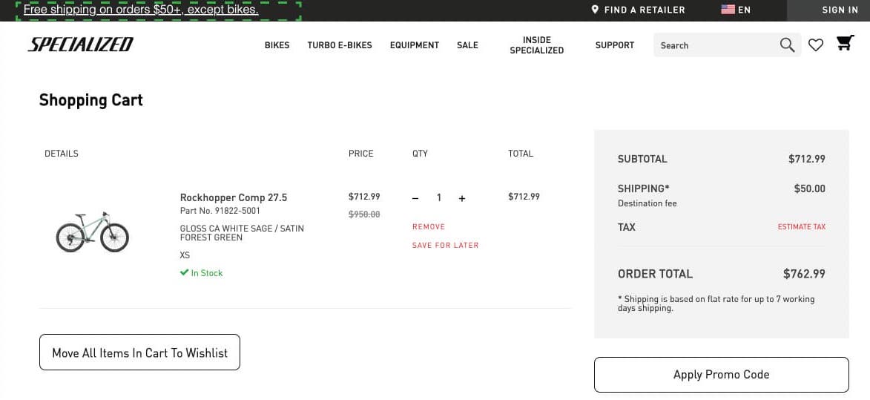Increase quantity with the plus button
870x400 pixels.
(x=462, y=198)
